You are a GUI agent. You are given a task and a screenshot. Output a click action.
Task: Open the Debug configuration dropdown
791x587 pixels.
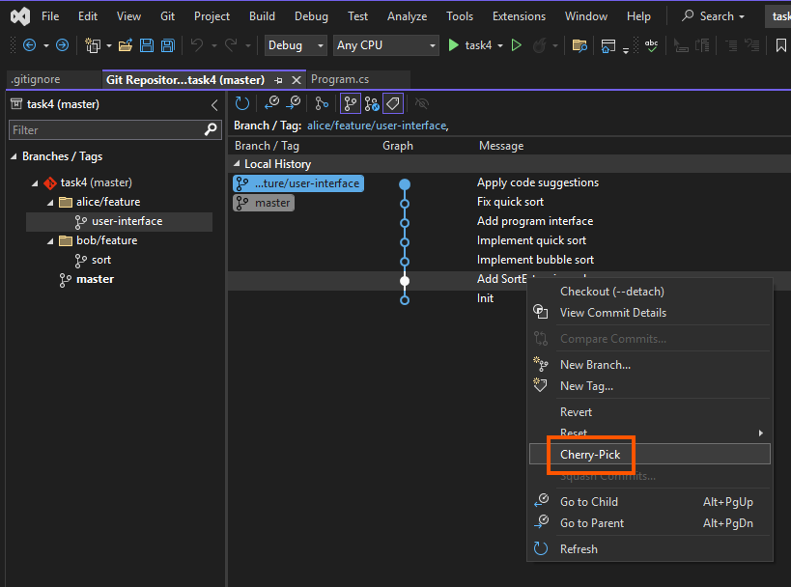297,45
